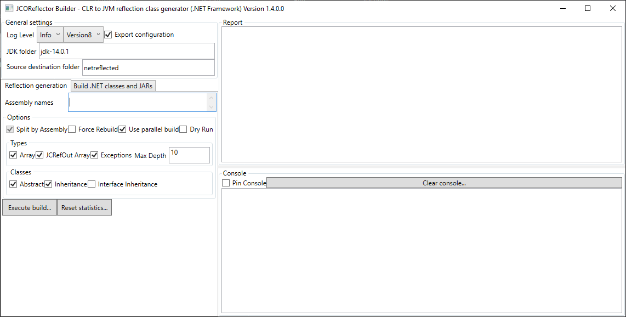Click the 'Log Level' label
626x317 pixels.
click(x=20, y=35)
